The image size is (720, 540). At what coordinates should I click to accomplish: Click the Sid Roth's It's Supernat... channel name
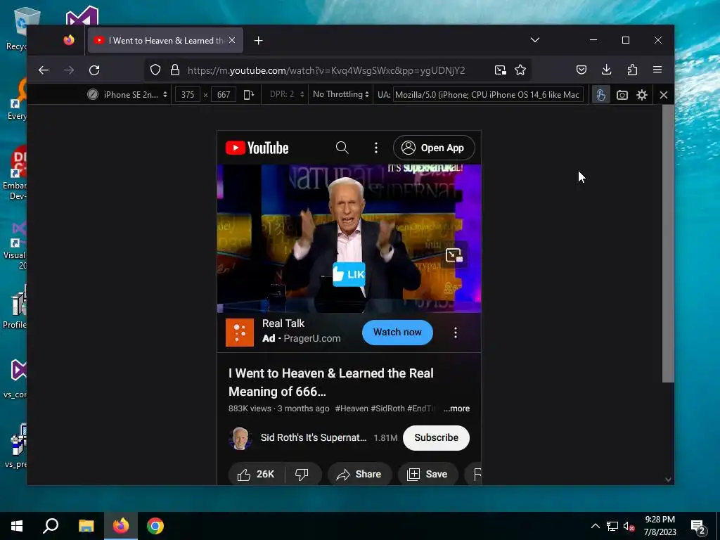(314, 437)
